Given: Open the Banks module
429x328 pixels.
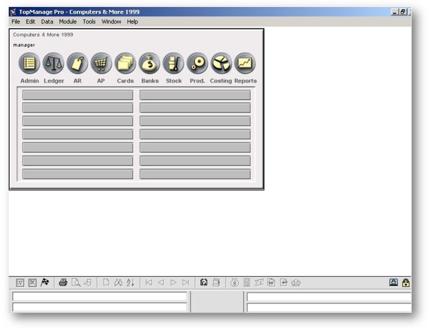Looking at the screenshot, I should click(150, 64).
